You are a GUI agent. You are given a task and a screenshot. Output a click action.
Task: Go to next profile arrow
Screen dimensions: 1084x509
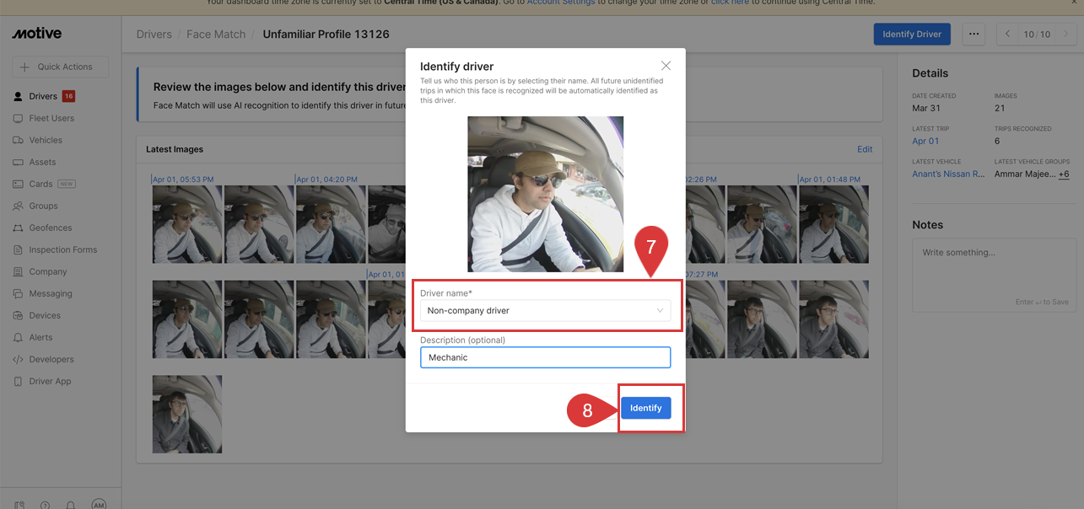coord(1066,35)
